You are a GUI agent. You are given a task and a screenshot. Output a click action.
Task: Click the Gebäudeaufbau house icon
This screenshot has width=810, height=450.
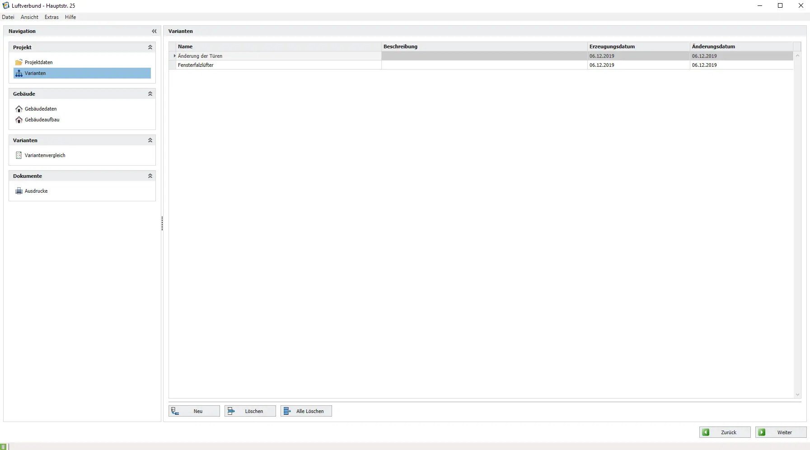[x=19, y=120]
